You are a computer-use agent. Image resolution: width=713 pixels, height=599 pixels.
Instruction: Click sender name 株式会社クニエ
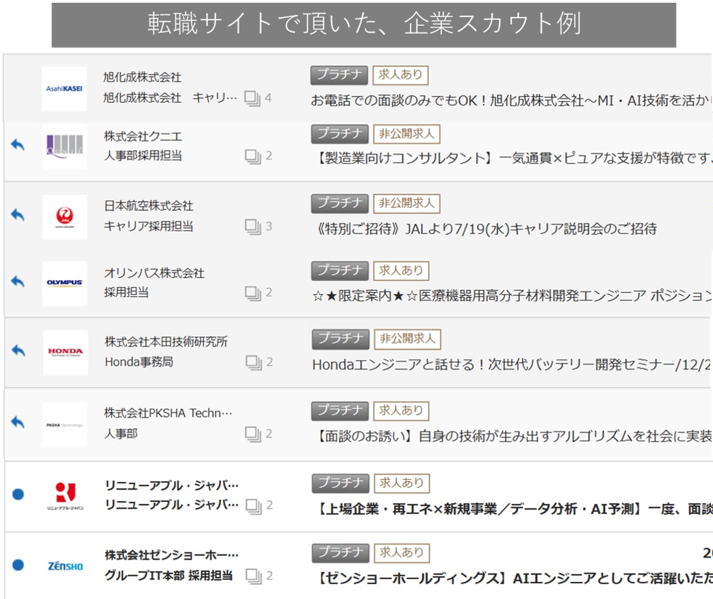(143, 136)
